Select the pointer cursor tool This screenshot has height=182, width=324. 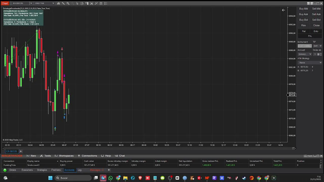77,3
